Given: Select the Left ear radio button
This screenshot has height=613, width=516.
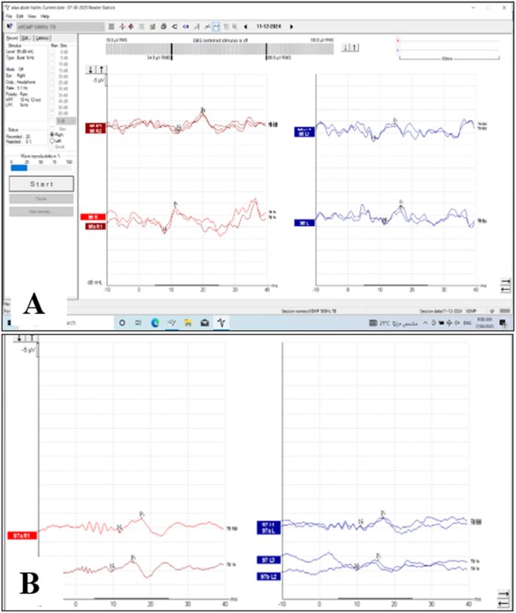Looking at the screenshot, I should pyautogui.click(x=50, y=140).
